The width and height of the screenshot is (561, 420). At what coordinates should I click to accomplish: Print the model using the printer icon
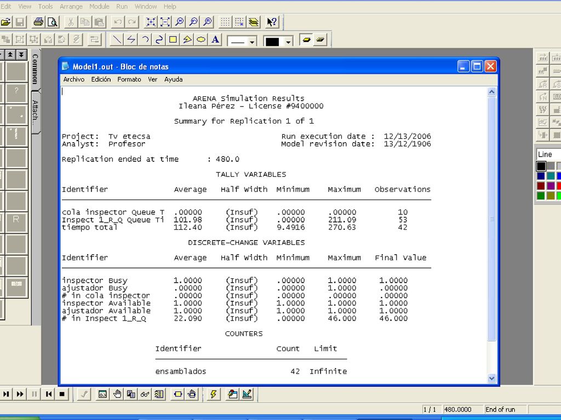pyautogui.click(x=38, y=22)
